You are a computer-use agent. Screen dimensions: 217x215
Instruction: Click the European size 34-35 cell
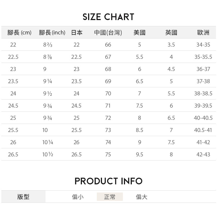[203, 45]
